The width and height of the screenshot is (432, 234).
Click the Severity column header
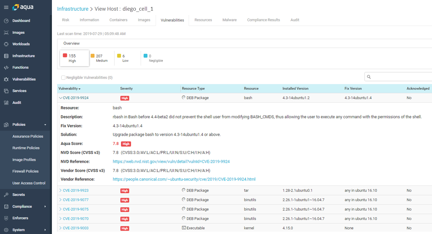(126, 89)
